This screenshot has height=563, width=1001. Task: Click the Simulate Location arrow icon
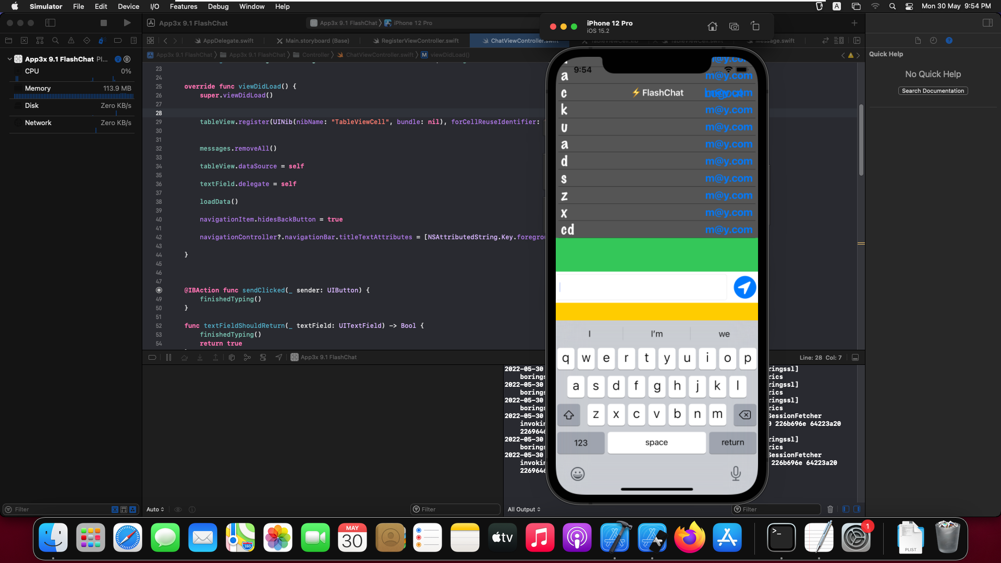tap(279, 358)
